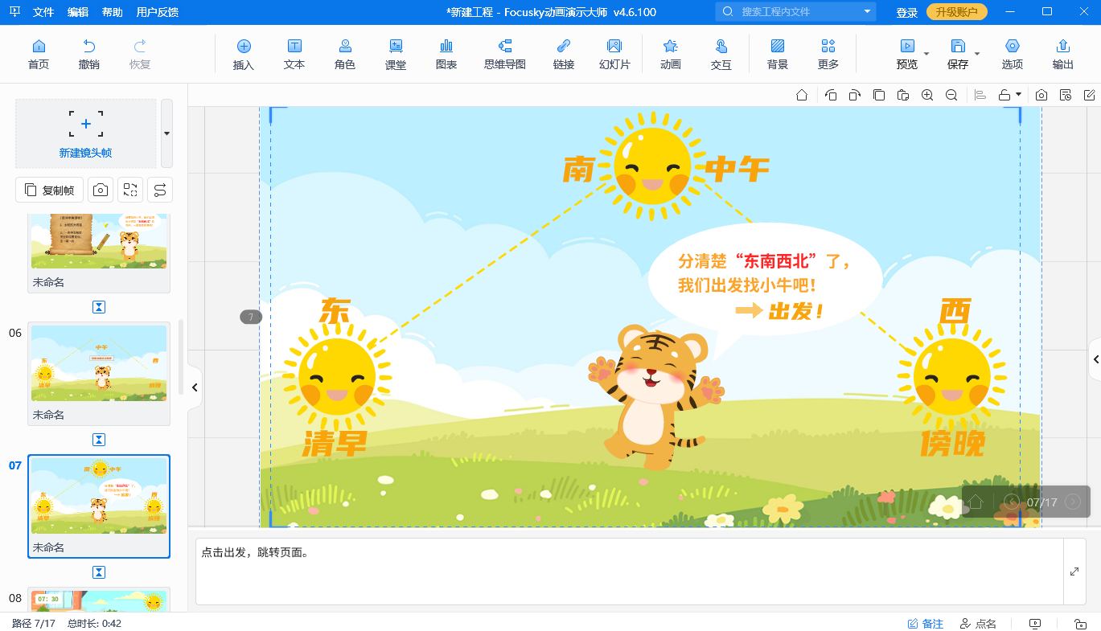1101x631 pixels.
Task: Save the project with 保存
Action: click(958, 54)
